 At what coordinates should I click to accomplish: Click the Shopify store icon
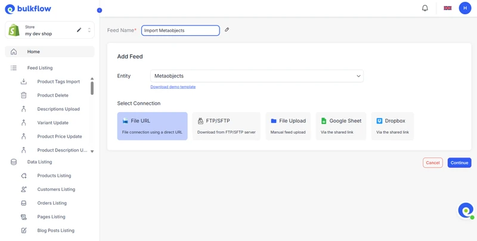[x=14, y=30]
